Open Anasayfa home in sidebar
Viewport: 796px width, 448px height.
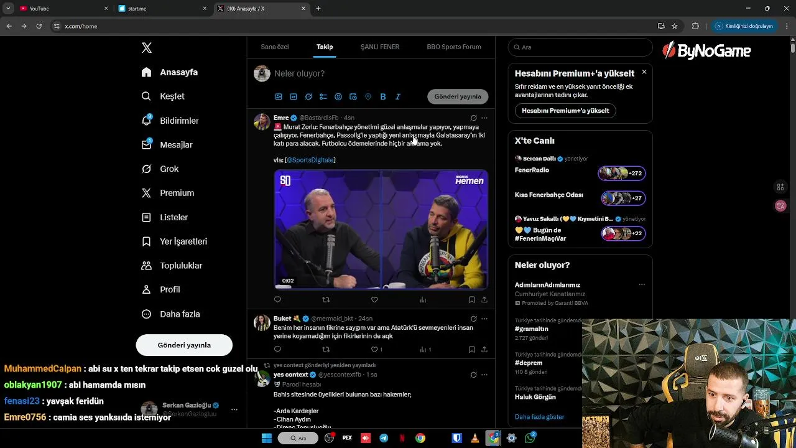click(x=170, y=72)
